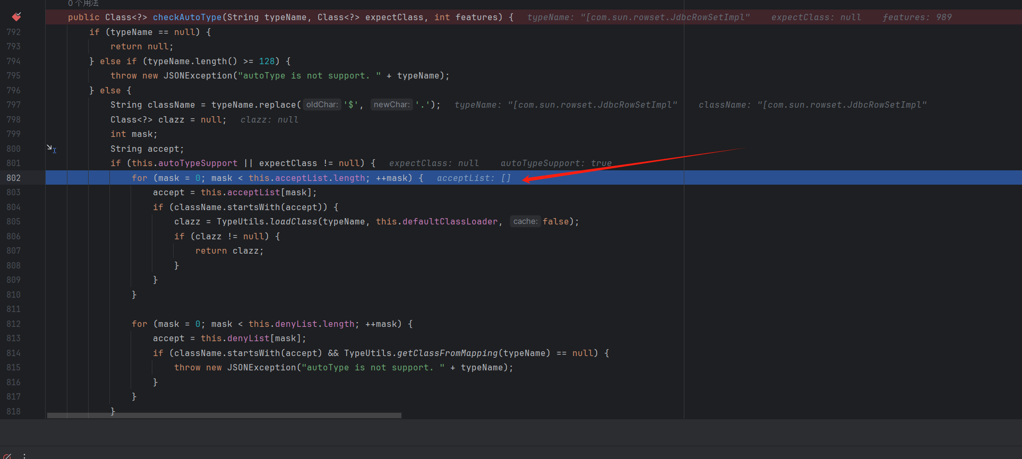
Task: Click the Mute Breakpoints icon
Action: pos(7,456)
